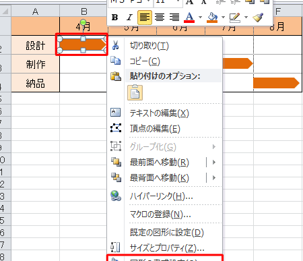
Task: Open the font color dropdown arrow
Action: tap(200, 18)
